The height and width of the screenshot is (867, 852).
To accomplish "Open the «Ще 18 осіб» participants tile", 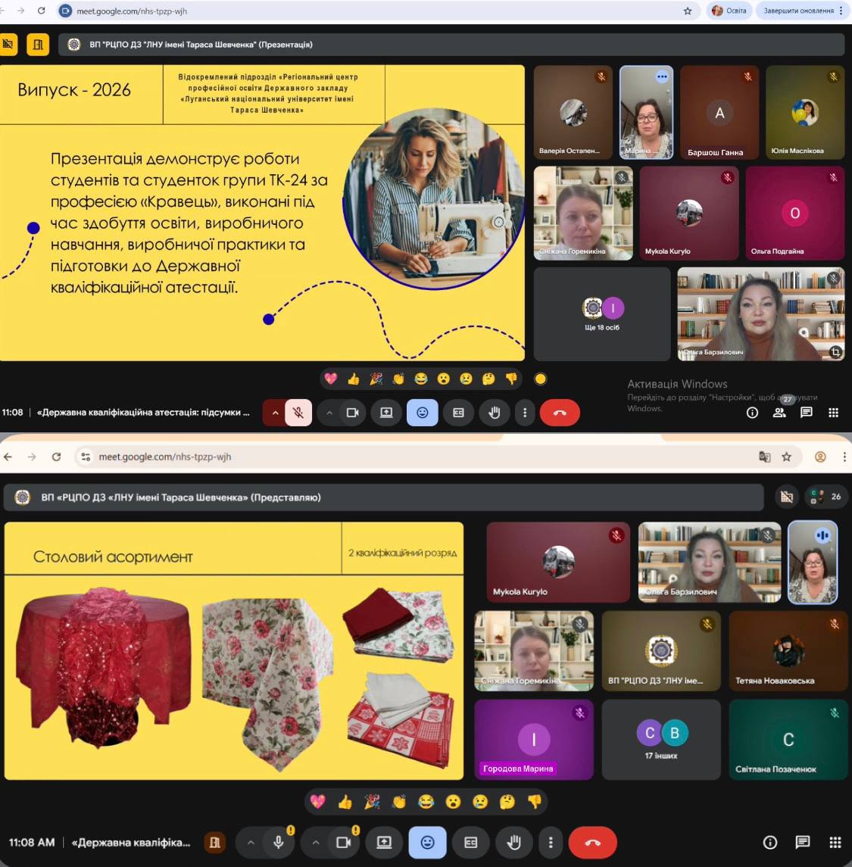I will click(602, 313).
